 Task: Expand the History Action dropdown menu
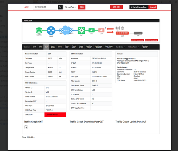point(133,47)
